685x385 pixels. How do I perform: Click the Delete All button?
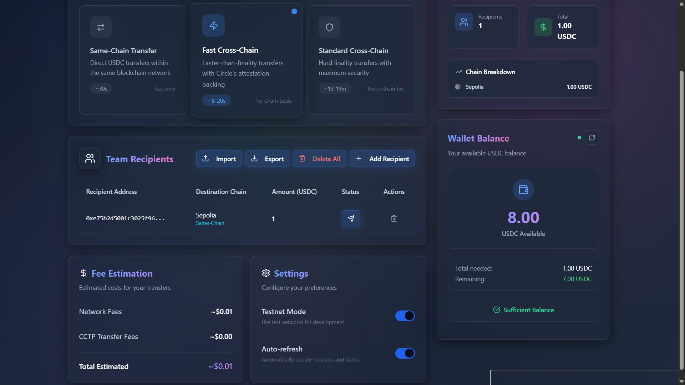point(319,159)
